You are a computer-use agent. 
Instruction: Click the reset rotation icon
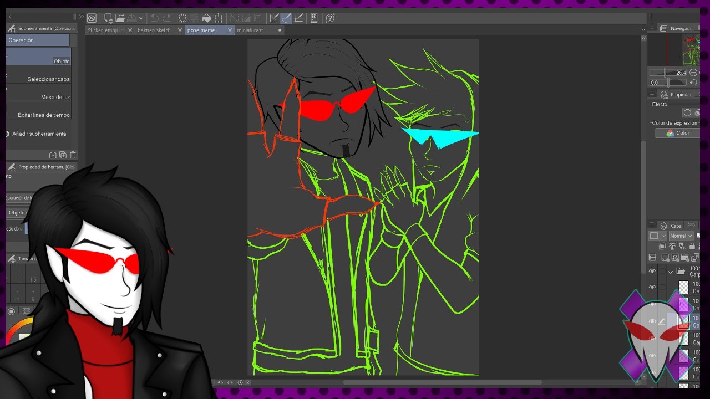693,83
